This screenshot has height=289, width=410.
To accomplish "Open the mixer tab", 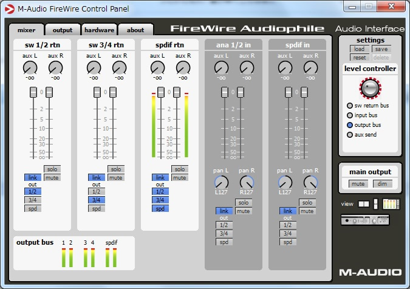I will [x=26, y=30].
